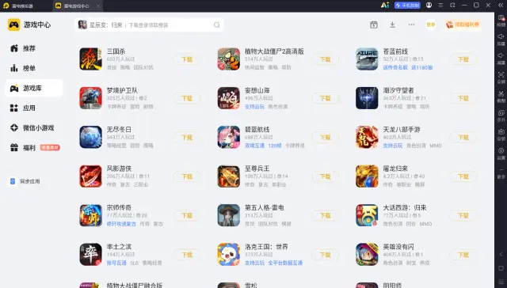
Task: Click the home square icon in right toolbar
Action: pos(501,268)
